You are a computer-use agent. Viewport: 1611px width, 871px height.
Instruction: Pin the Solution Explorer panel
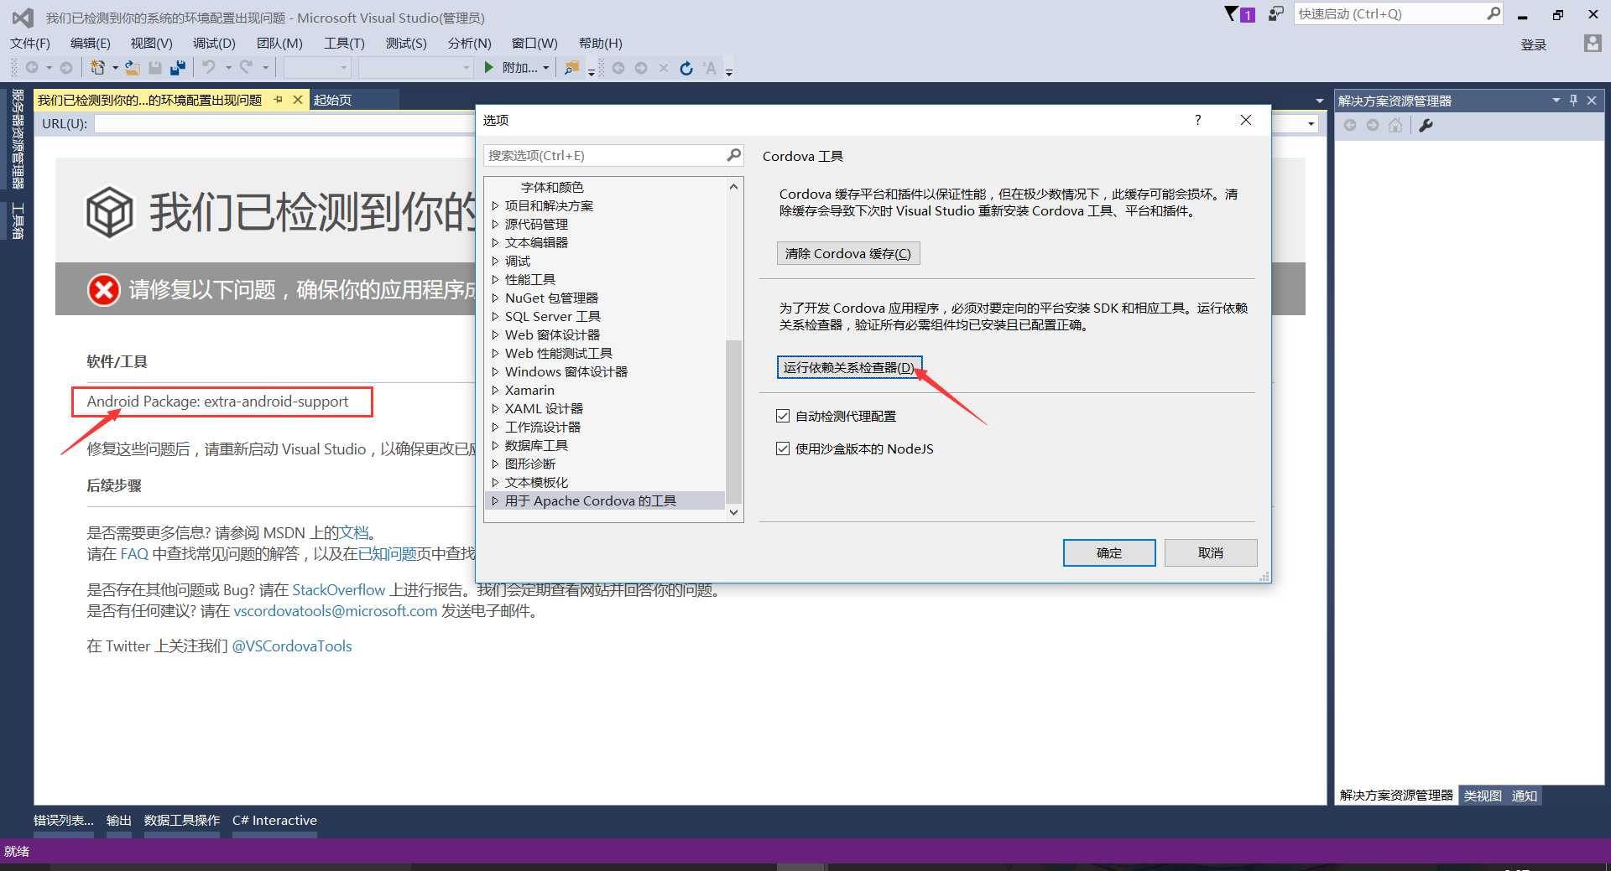[x=1573, y=101]
